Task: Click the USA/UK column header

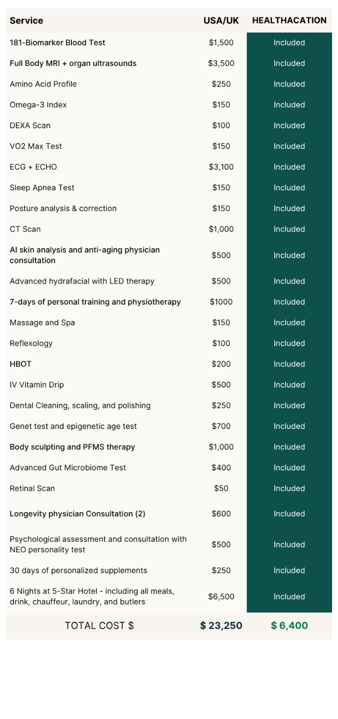Action: coord(221,20)
